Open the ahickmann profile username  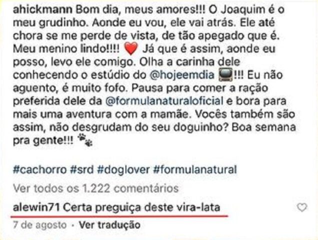[42, 9]
